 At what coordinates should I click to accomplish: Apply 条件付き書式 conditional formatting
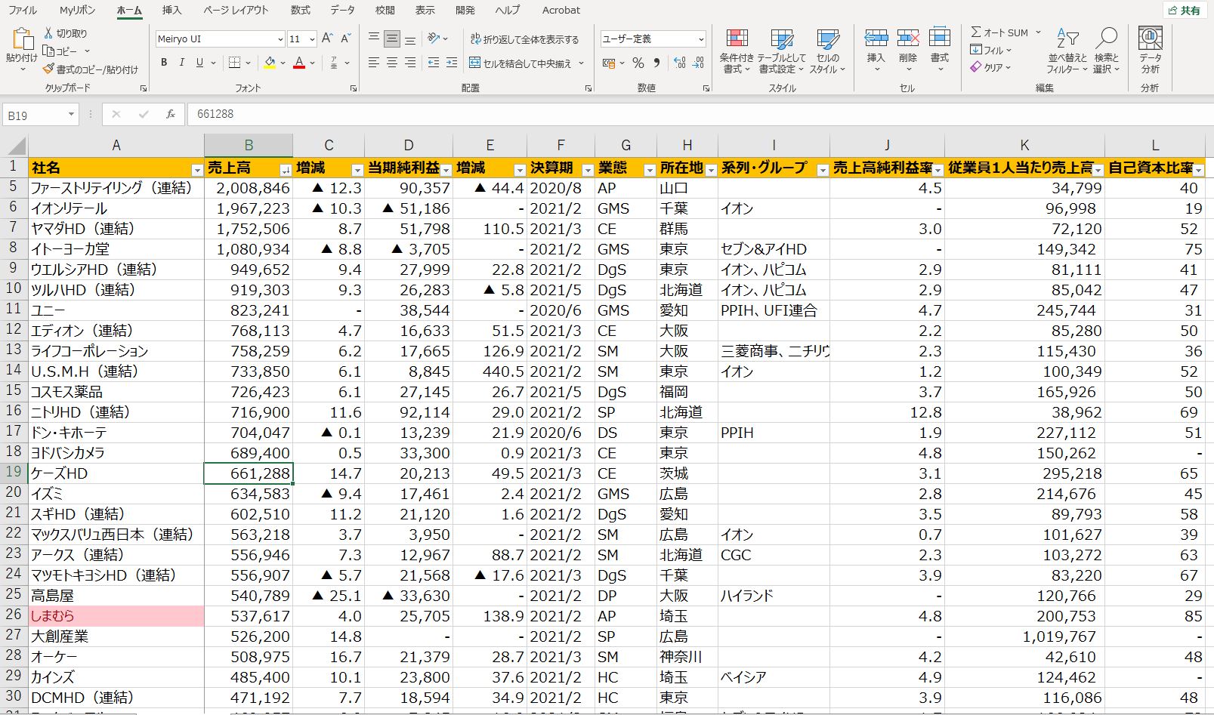click(735, 51)
